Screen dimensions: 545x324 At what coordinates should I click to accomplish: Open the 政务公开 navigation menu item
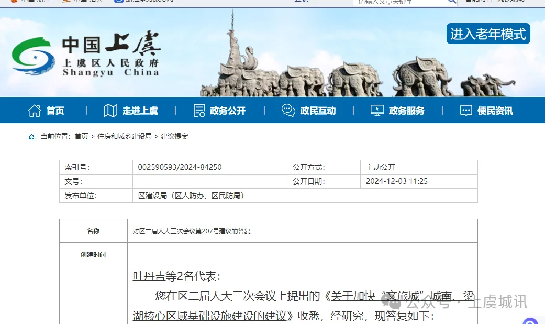click(x=228, y=111)
